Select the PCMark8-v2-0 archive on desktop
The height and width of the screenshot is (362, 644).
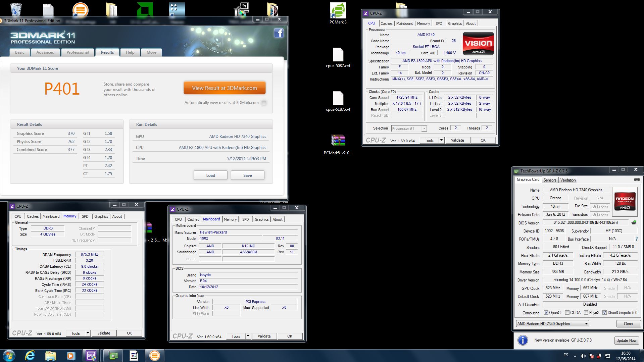pos(338,144)
